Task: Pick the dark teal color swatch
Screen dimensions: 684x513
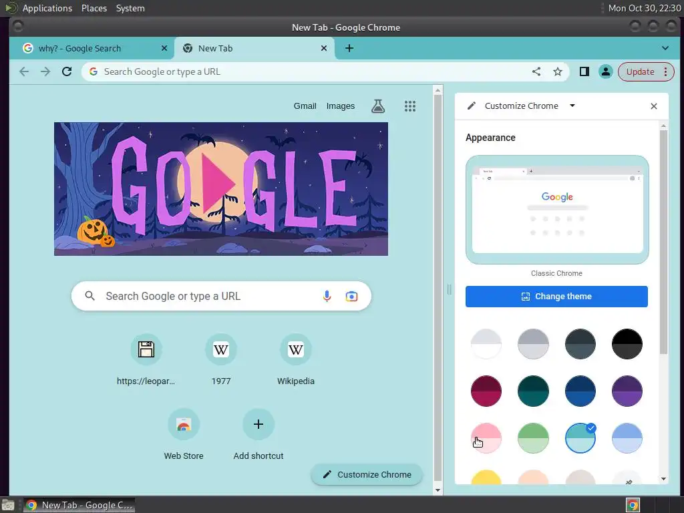Action: coord(533,391)
